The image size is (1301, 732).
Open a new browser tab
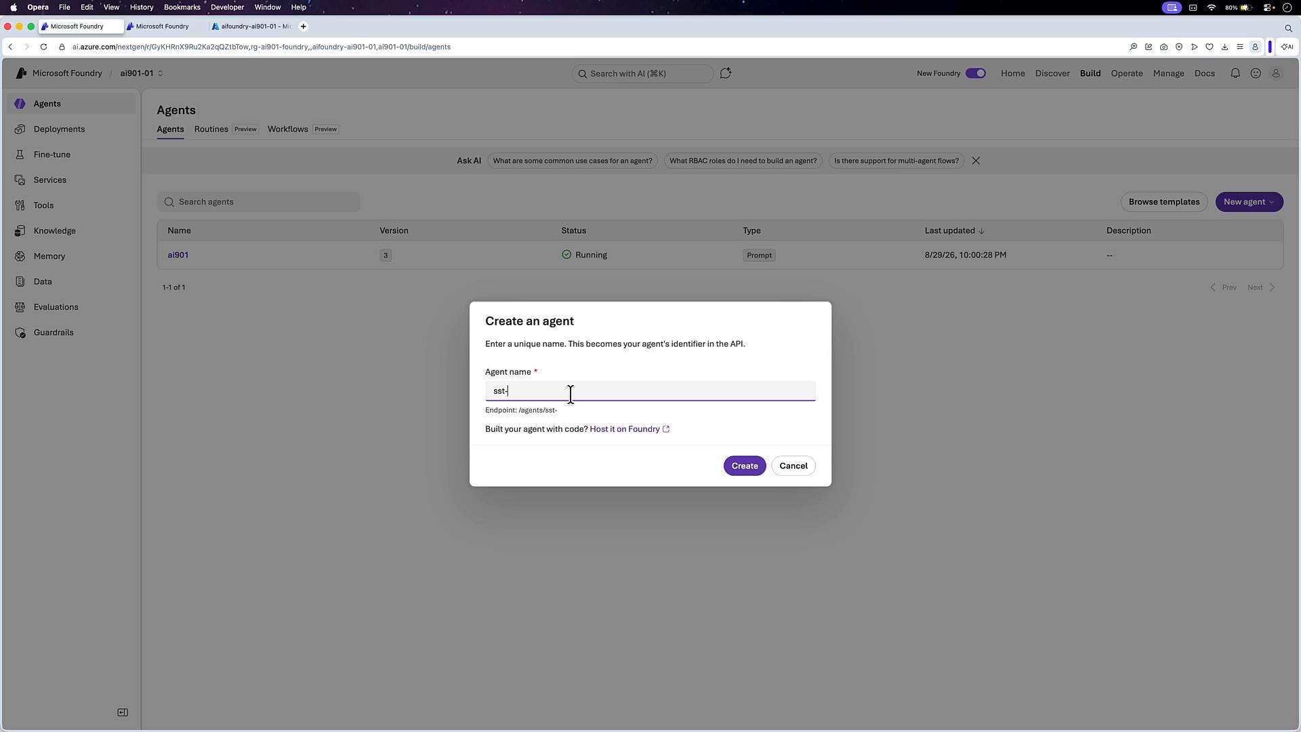[x=303, y=26]
